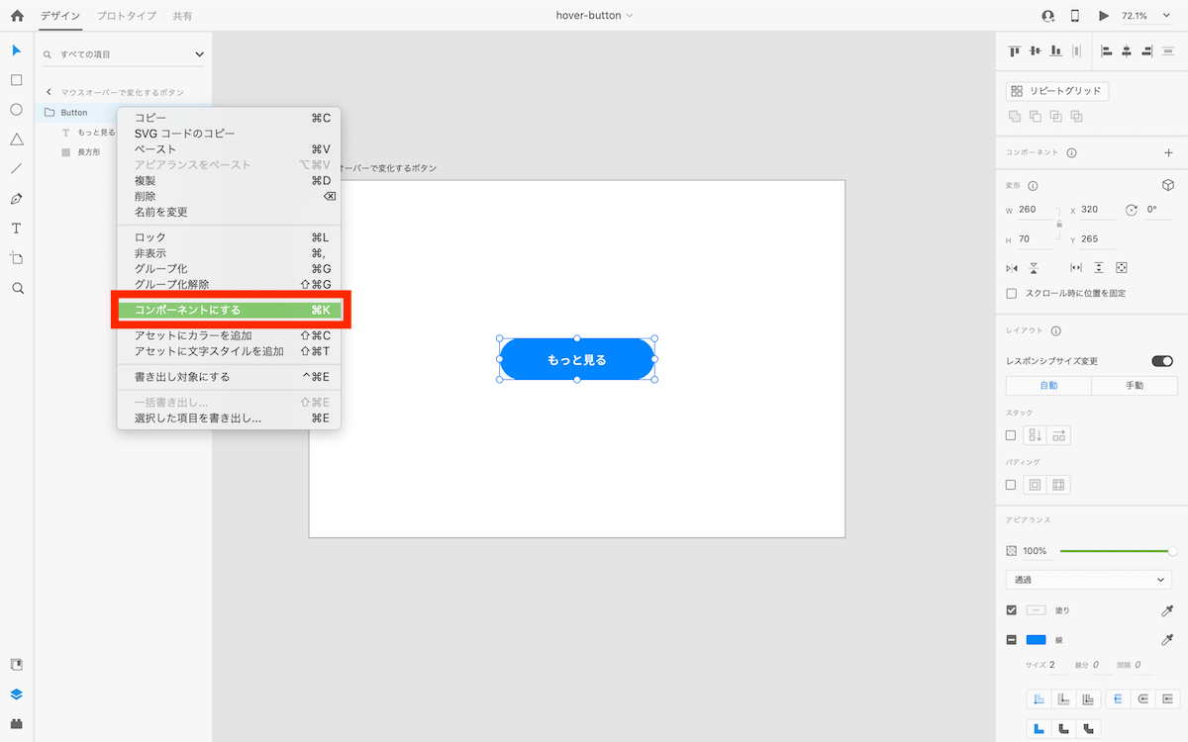The image size is (1188, 742).
Task: Click the リピートグリッド button
Action: tap(1057, 91)
